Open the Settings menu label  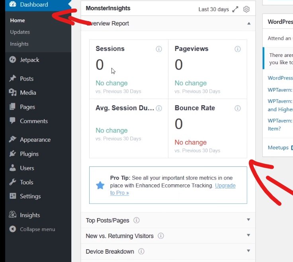click(x=31, y=196)
